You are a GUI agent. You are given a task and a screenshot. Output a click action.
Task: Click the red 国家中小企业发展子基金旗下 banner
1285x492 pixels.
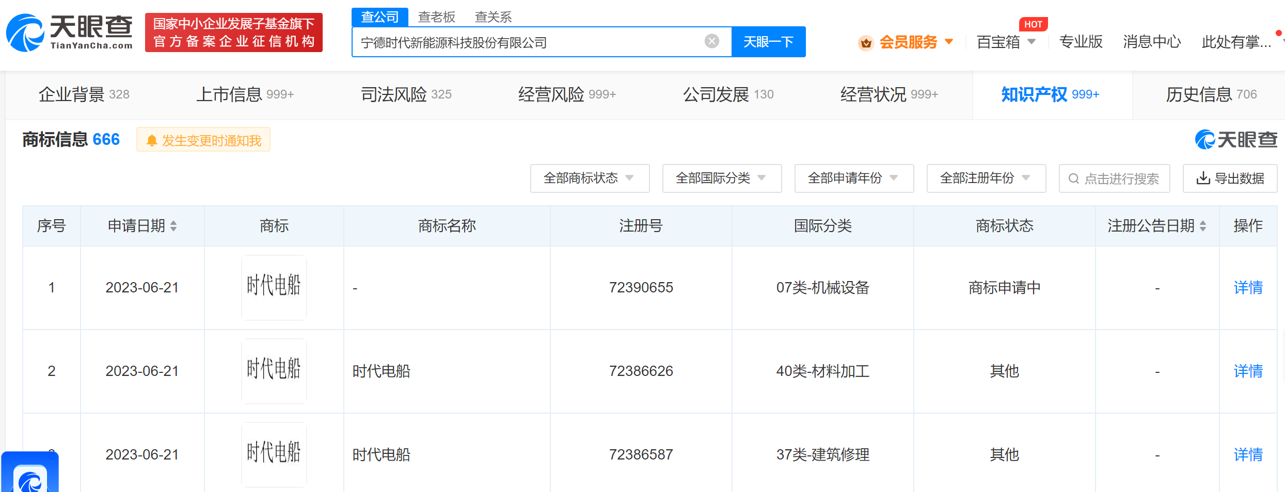234,32
